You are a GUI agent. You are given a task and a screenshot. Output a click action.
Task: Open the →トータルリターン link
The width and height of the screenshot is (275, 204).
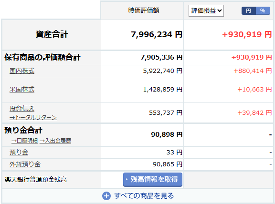point(33,117)
